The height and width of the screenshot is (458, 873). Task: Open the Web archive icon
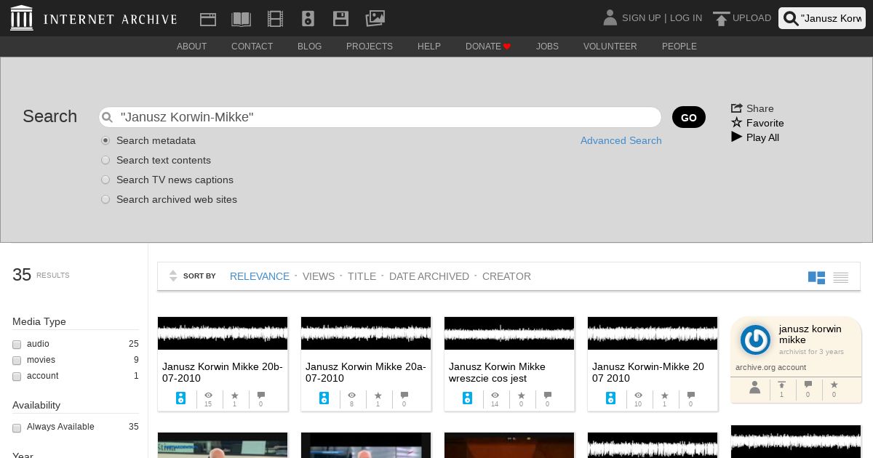(208, 19)
